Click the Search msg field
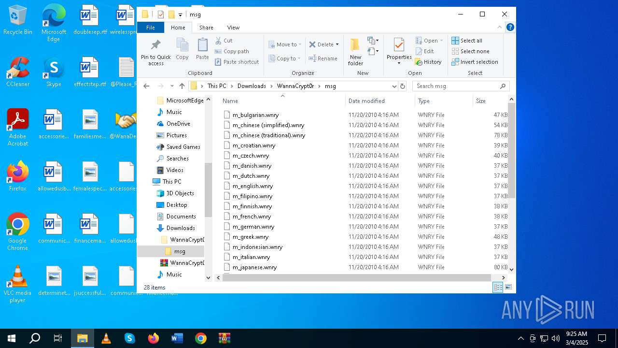 tap(461, 86)
